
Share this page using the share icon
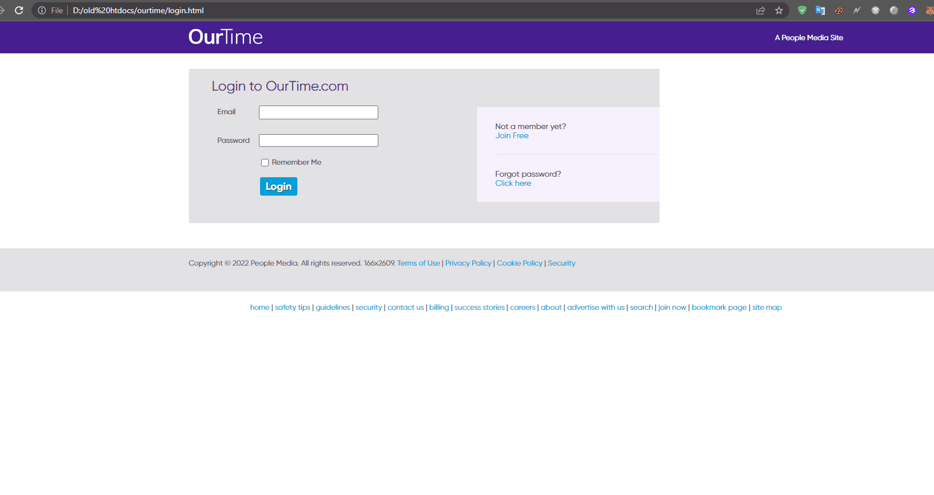pos(761,10)
